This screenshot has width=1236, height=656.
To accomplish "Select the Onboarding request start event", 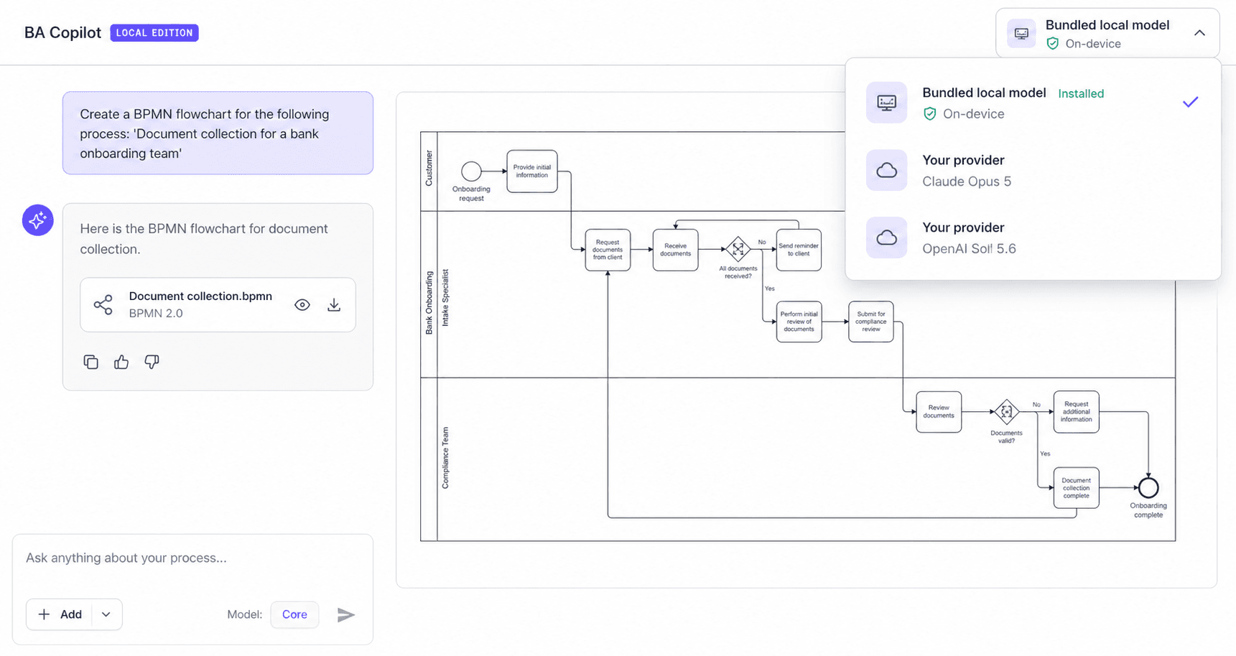I will pyautogui.click(x=471, y=171).
